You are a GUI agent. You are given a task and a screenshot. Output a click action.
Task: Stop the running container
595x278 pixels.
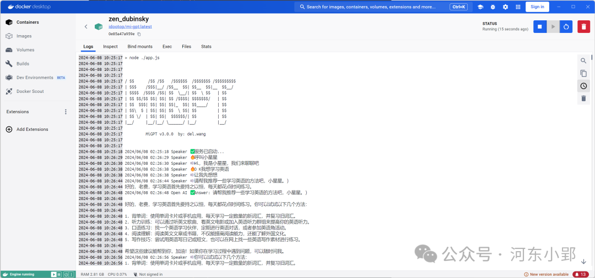tap(540, 26)
